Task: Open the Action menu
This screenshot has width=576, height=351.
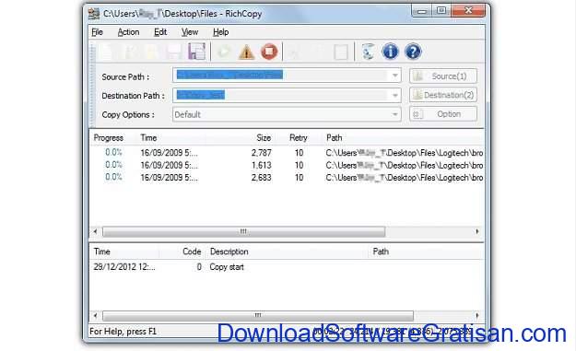Action: click(128, 32)
